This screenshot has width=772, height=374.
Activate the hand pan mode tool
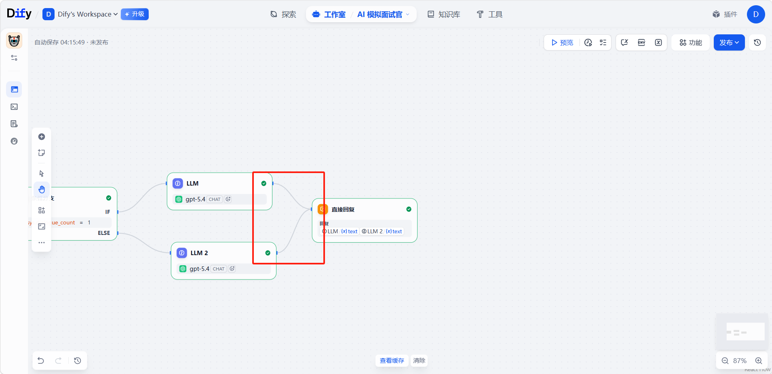[42, 189]
